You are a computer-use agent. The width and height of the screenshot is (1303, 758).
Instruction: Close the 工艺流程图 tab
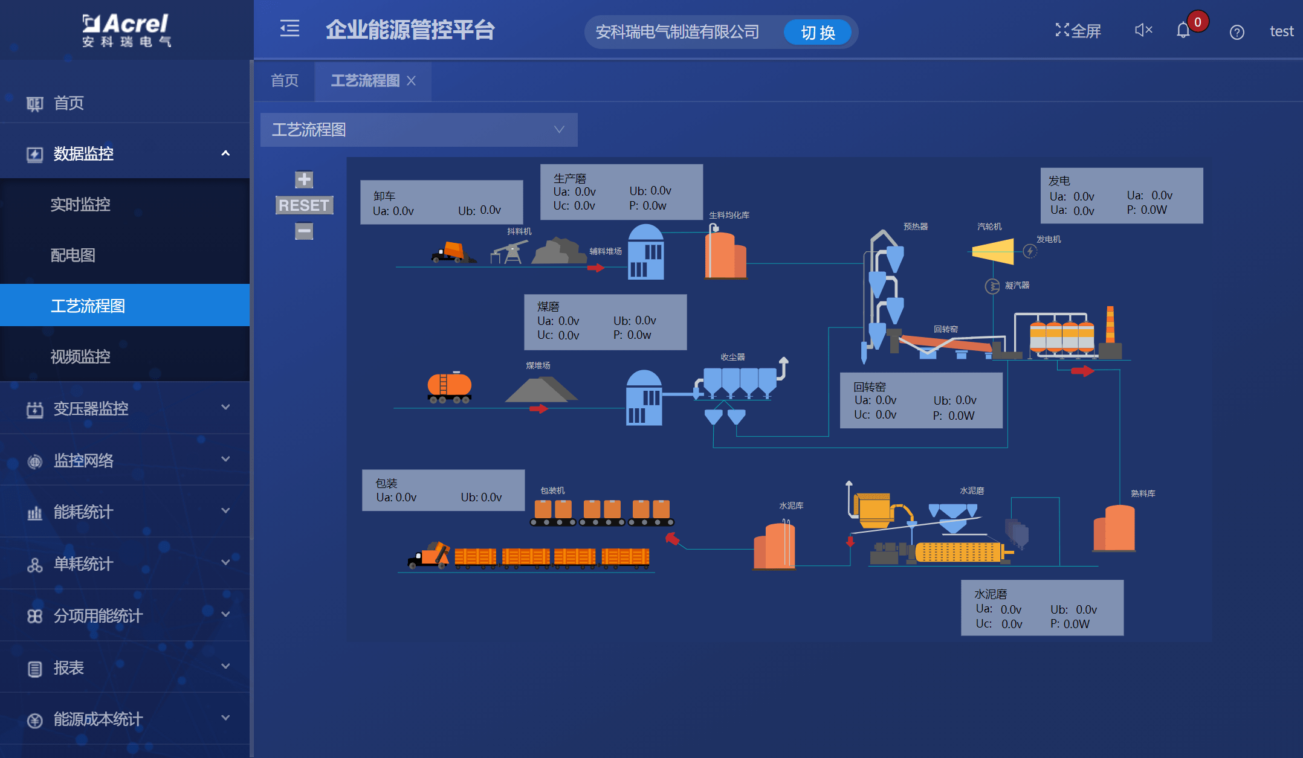(411, 80)
